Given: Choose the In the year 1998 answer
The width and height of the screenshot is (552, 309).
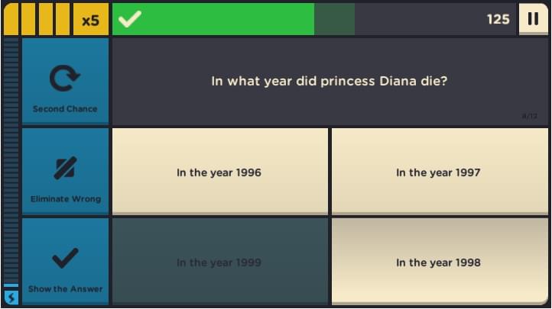Looking at the screenshot, I should [x=440, y=261].
